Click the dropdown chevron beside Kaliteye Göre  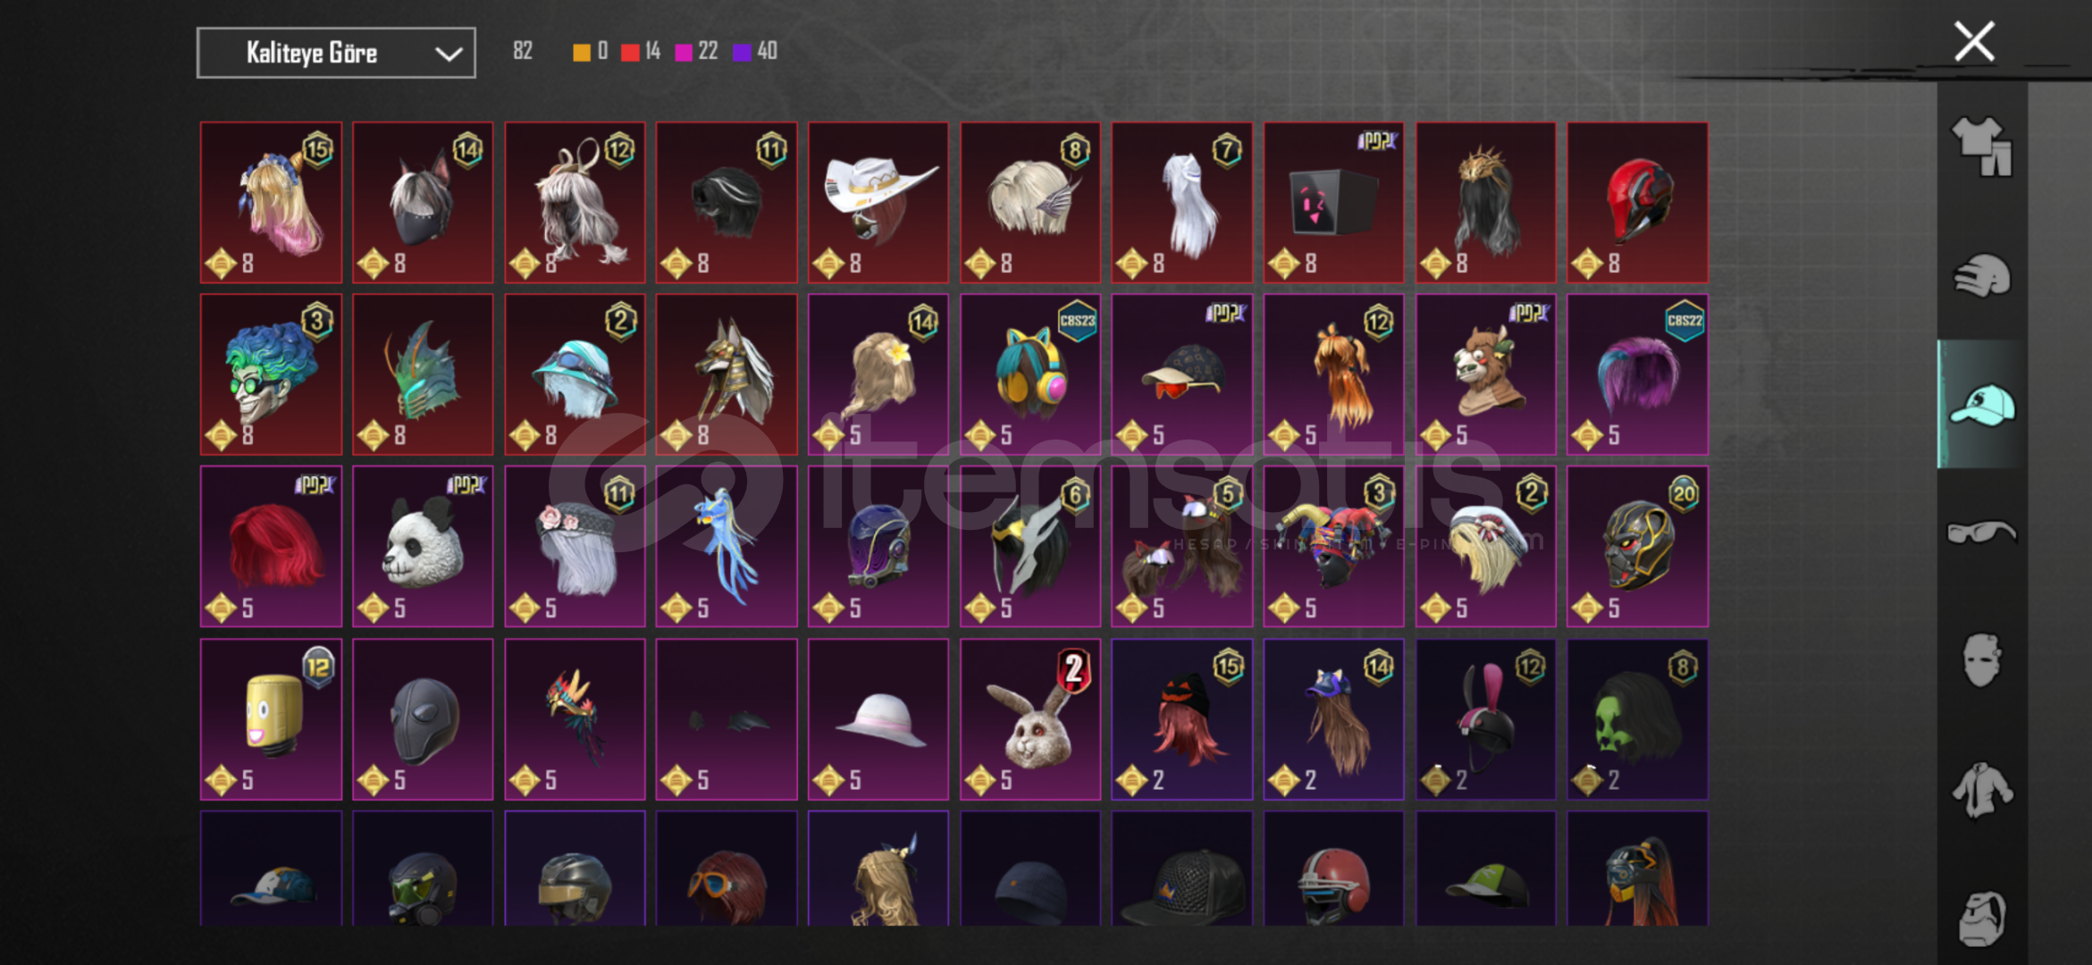[x=448, y=54]
